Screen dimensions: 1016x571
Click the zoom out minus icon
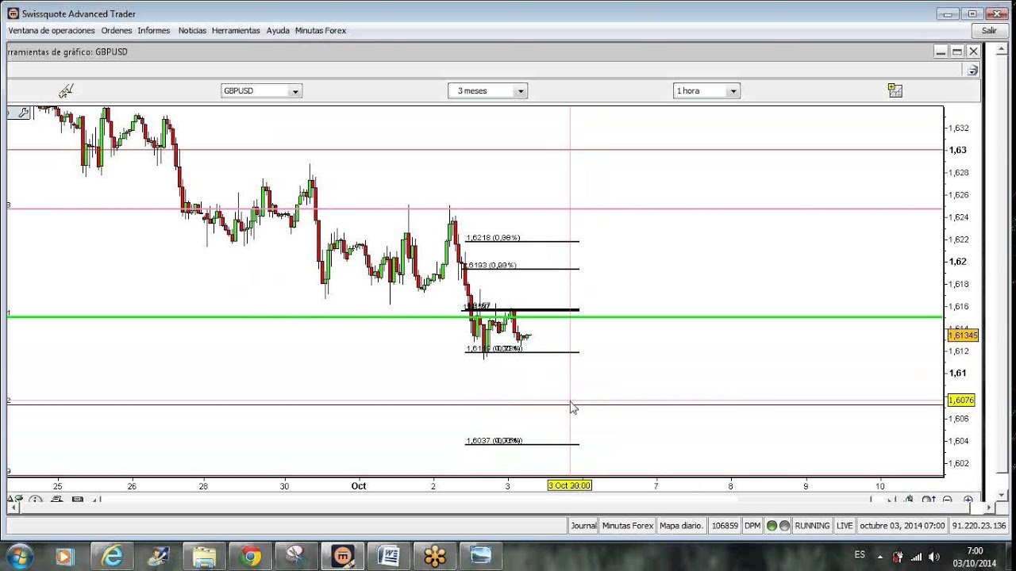pyautogui.click(x=948, y=500)
